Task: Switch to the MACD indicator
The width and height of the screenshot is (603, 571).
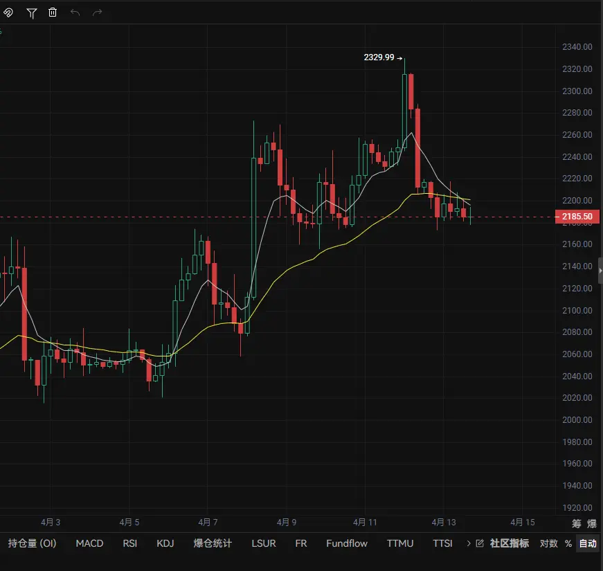Action: point(89,543)
